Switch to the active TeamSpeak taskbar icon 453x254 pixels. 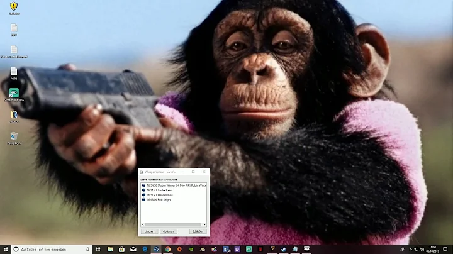click(x=156, y=249)
